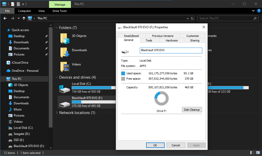
Task: Unpin Desktop from Quick access pin icon
Action: click(47, 36)
